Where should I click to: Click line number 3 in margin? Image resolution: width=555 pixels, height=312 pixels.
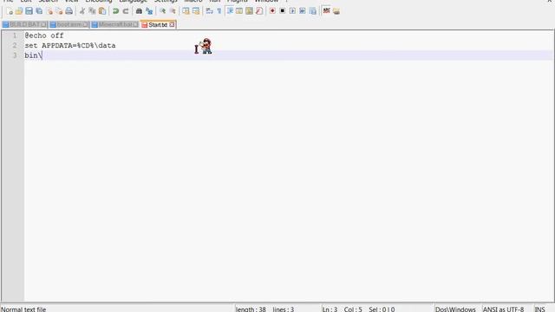pyautogui.click(x=15, y=55)
